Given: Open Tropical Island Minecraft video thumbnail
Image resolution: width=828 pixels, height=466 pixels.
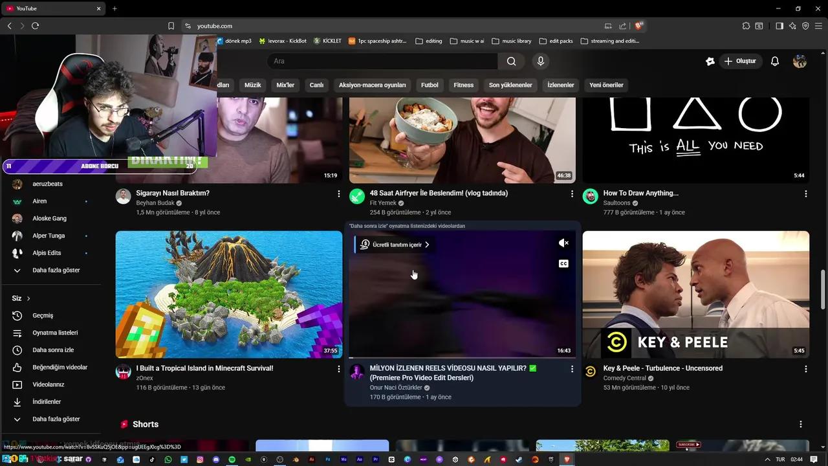Looking at the screenshot, I should [229, 294].
